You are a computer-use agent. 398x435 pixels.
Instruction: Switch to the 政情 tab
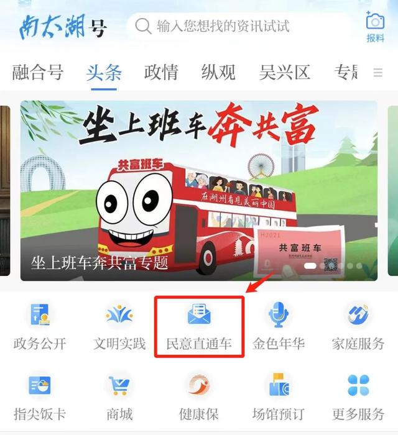point(161,72)
